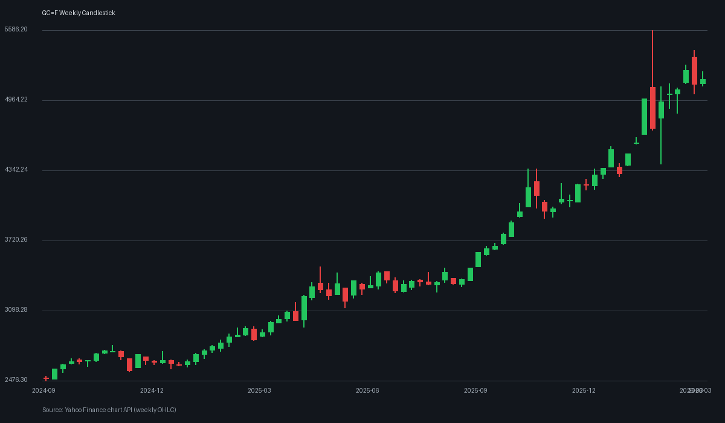Screen dimensions: 725x423
Task: Click the 3720.26 price axis label
Action: click(x=17, y=239)
